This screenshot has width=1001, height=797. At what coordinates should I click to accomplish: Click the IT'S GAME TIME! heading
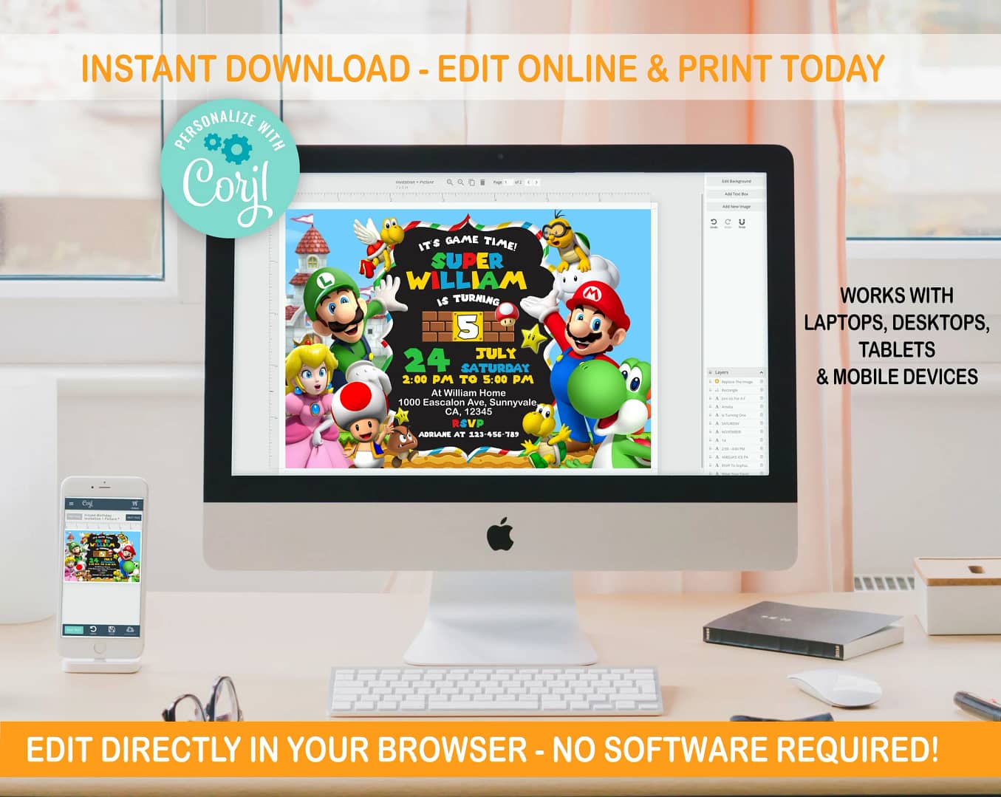coord(468,242)
